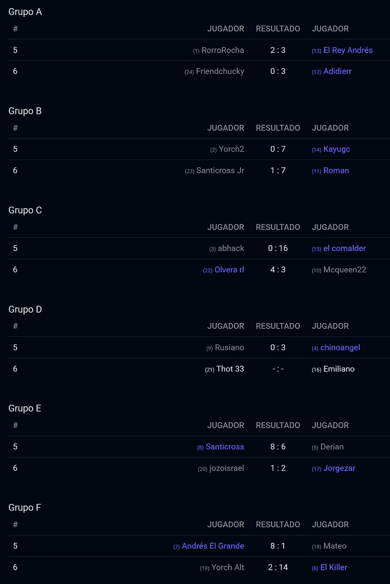Click the pending Thot 33 match result
Screen dimensions: 390x584
278,369
